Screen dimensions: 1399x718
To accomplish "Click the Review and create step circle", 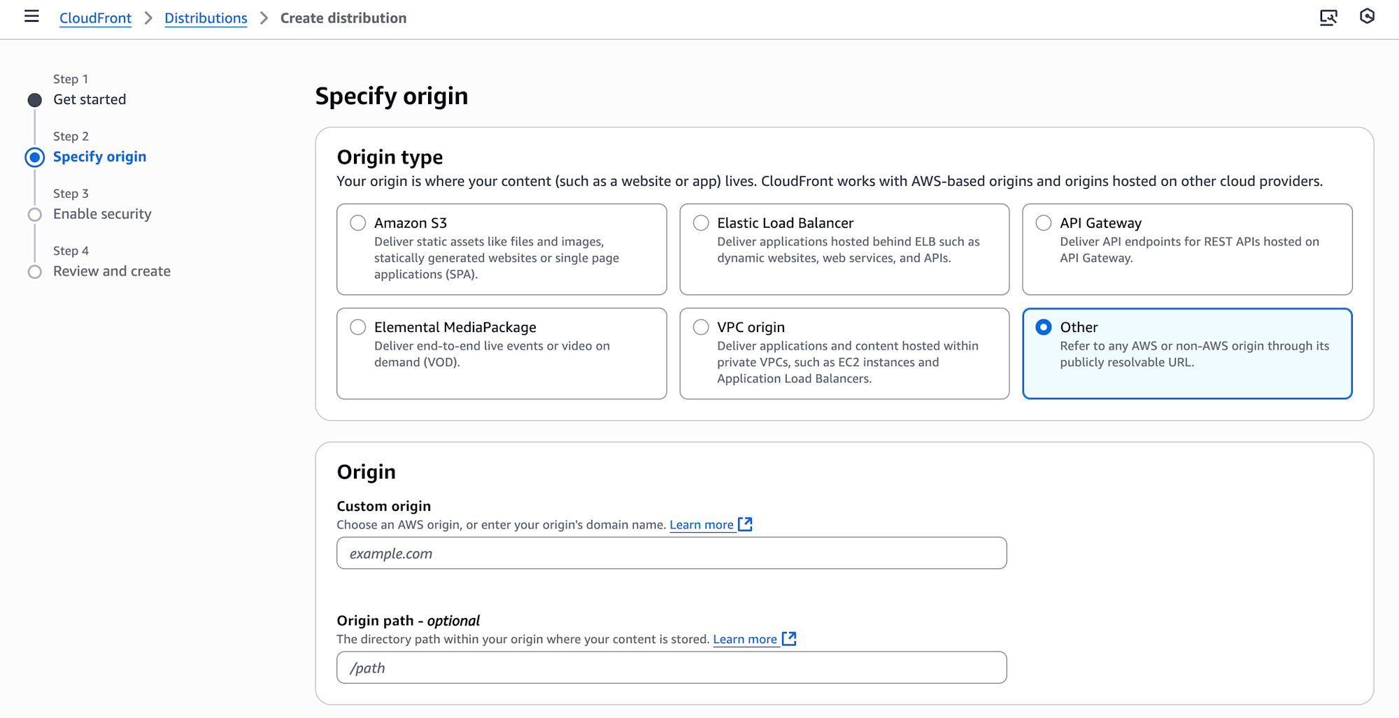I will tap(35, 272).
